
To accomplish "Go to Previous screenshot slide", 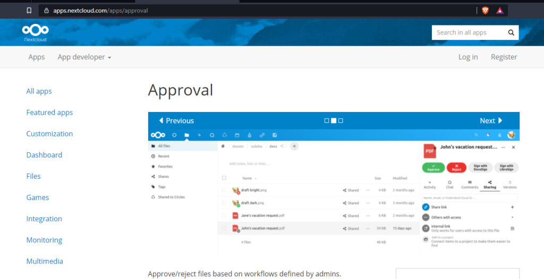I will tap(176, 120).
